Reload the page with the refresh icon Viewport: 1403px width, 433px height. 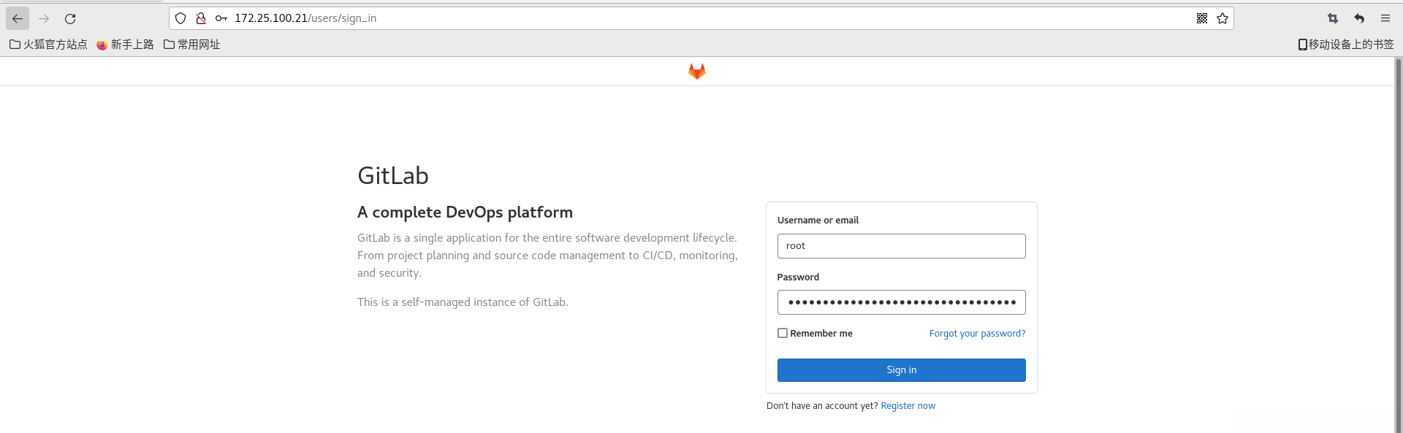pos(70,18)
